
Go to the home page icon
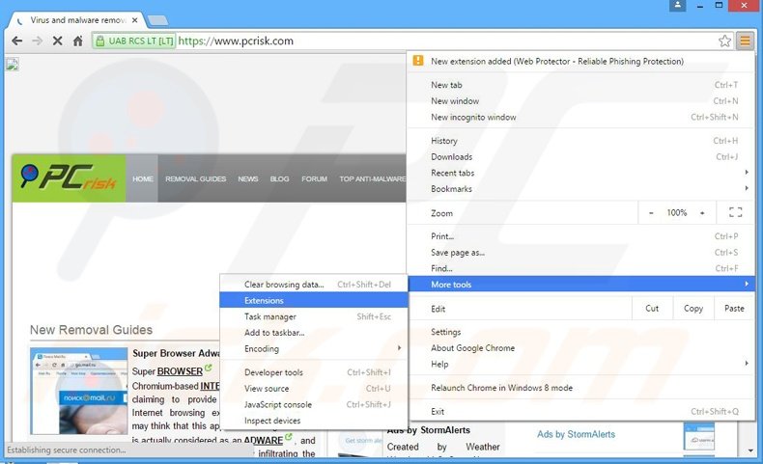point(78,41)
